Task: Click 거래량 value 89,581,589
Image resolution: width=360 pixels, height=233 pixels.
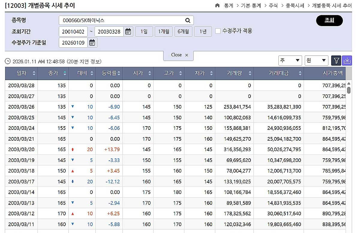Action: point(239,203)
